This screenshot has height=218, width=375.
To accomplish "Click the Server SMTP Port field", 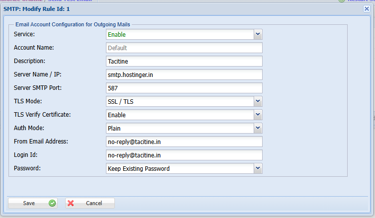I will (x=184, y=88).
